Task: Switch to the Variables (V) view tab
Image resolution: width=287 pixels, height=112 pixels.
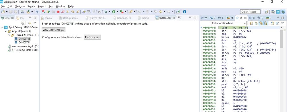Action: click(x=204, y=18)
